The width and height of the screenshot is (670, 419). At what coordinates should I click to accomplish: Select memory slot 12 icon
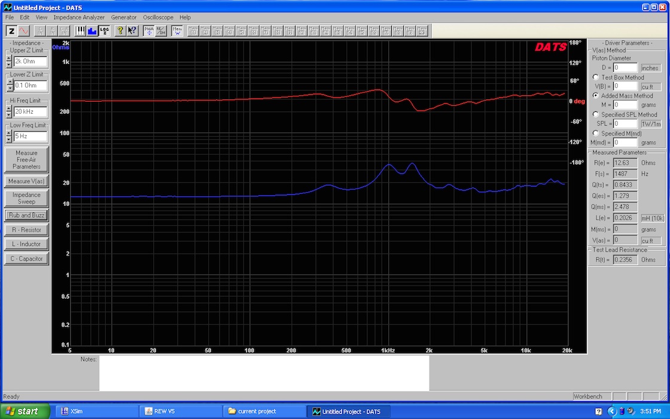point(325,31)
